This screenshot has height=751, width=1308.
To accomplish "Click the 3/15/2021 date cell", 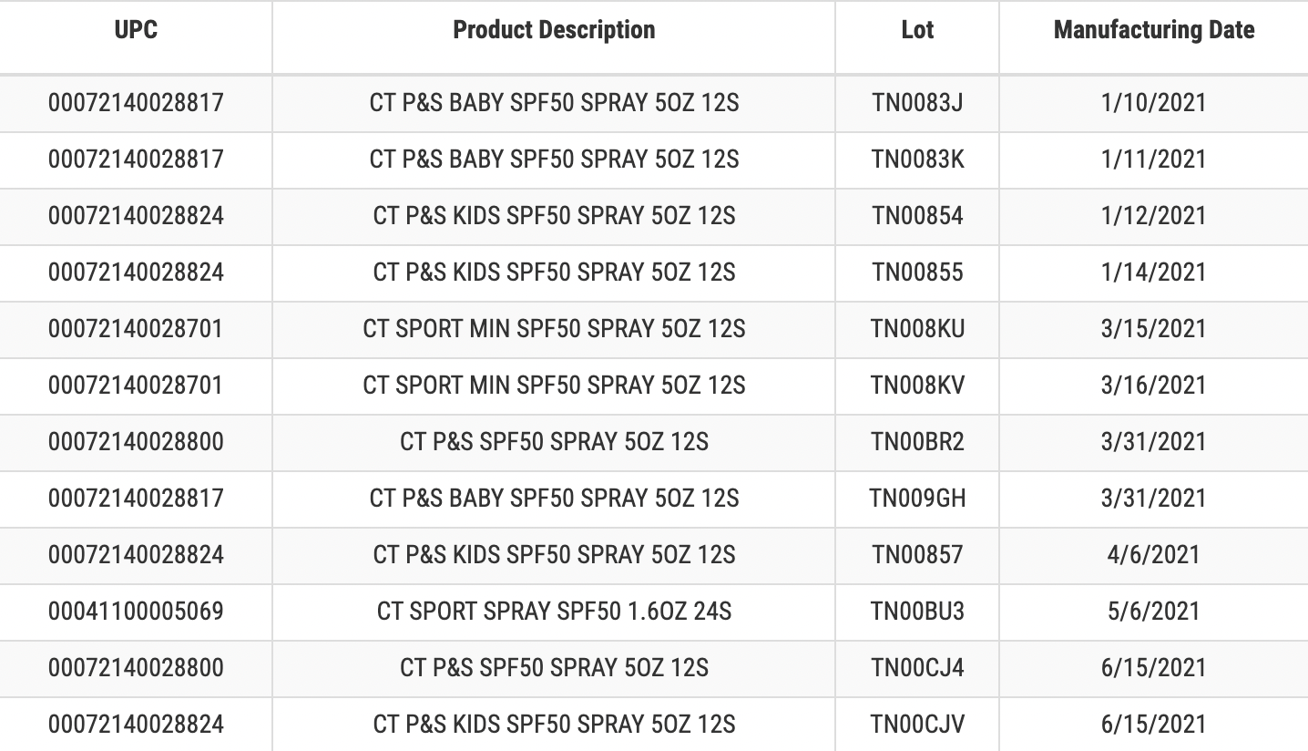I will 1154,329.
